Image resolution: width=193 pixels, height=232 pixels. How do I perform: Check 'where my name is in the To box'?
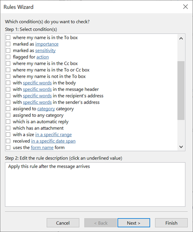pyautogui.click(x=8, y=37)
